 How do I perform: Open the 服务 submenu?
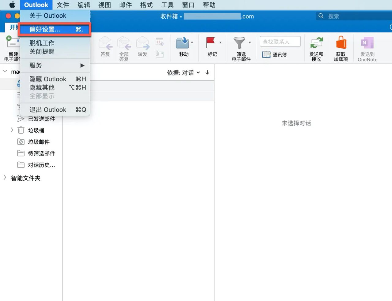55,65
